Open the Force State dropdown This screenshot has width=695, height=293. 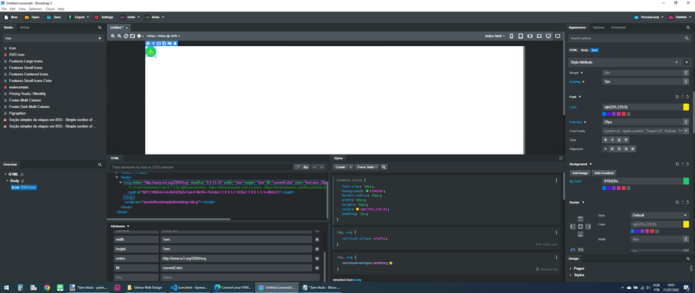pos(367,168)
